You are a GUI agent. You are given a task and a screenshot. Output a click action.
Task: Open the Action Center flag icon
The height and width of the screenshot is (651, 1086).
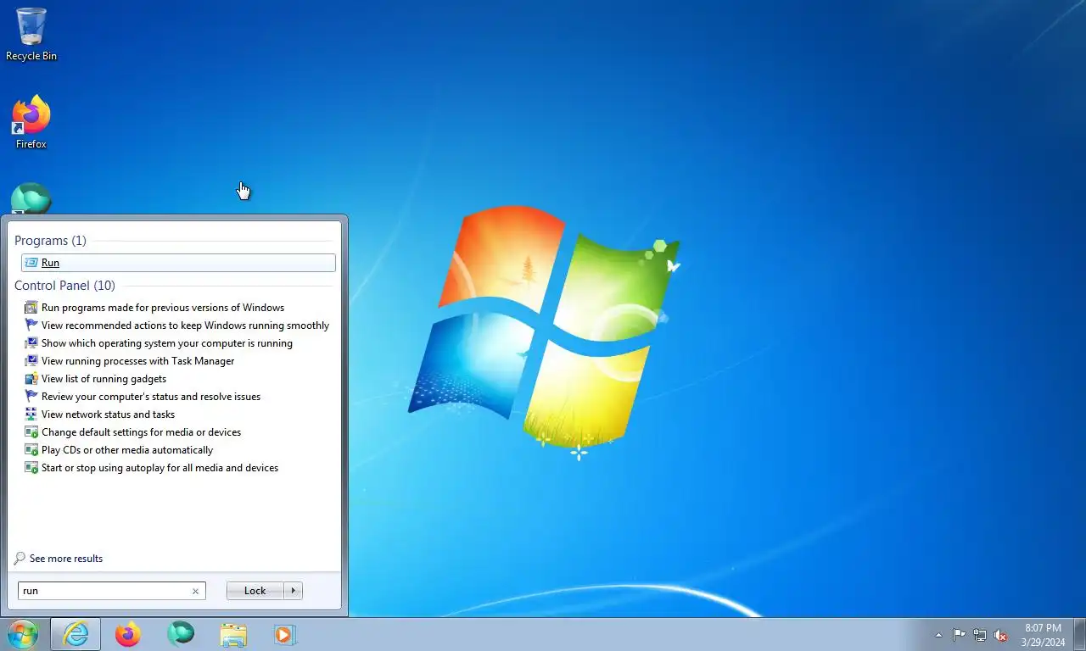[x=959, y=635]
